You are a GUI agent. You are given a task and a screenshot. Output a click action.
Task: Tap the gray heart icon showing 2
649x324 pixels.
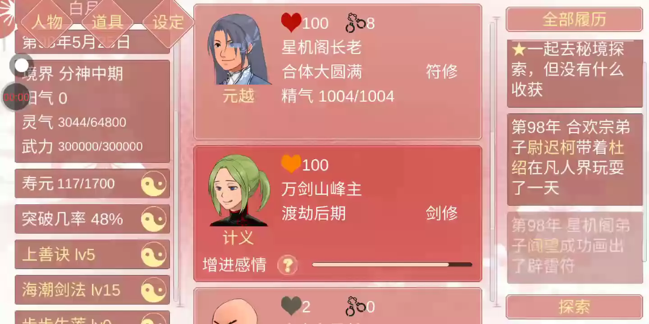291,306
